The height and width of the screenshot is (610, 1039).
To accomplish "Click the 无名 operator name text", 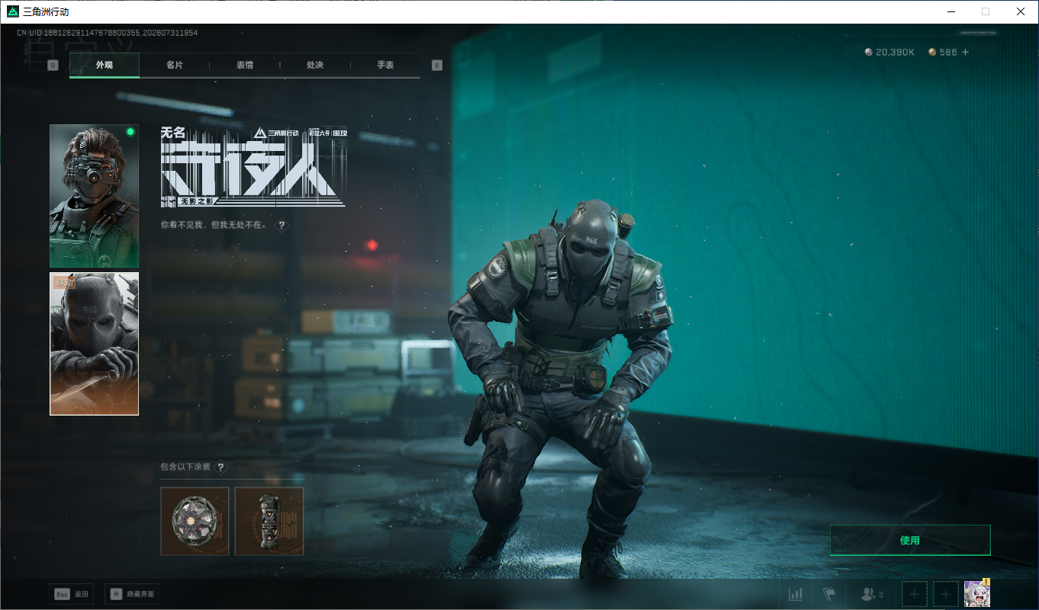I will tap(173, 132).
